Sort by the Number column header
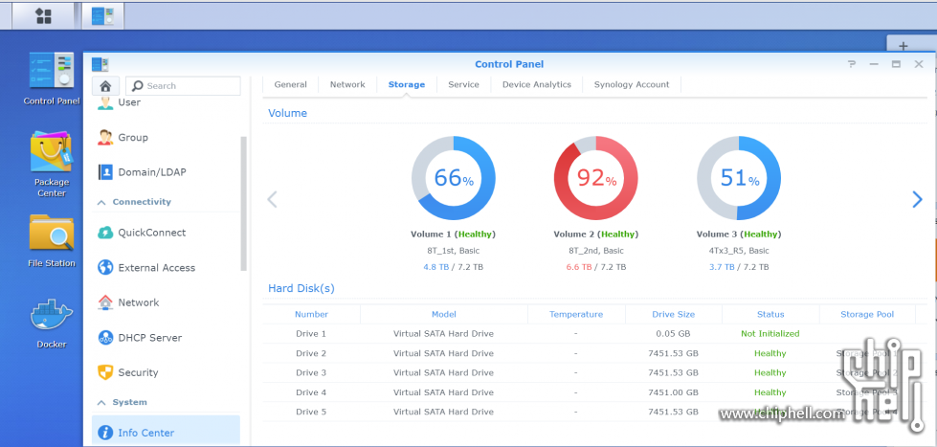Screen dimensions: 937x447 pos(311,314)
